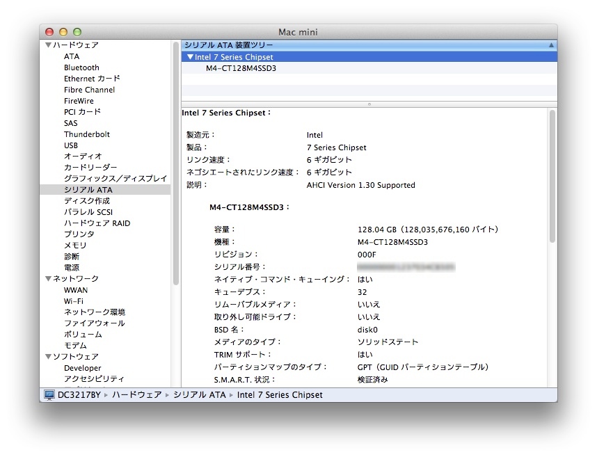This screenshot has height=457, width=597.
Task: Click the M4-CT128M4SSD3 bold heading in details
Action: 249,207
